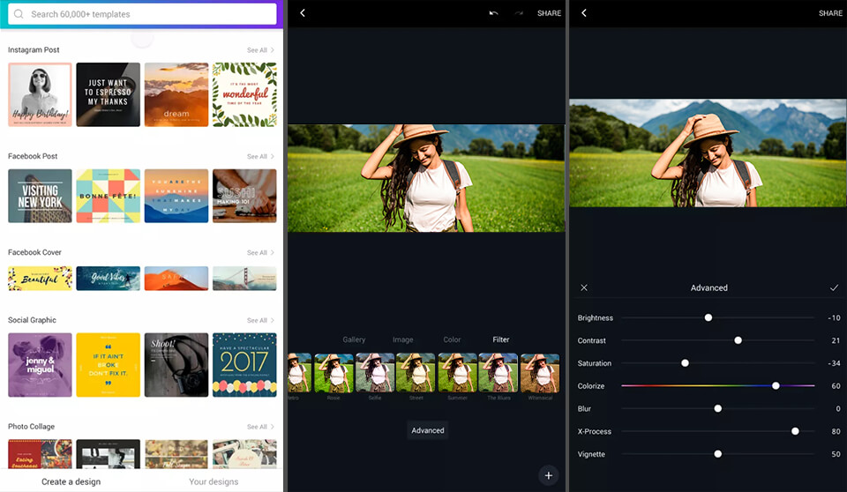The height and width of the screenshot is (492, 847).
Task: Share the design from filter editor screen
Action: point(549,13)
